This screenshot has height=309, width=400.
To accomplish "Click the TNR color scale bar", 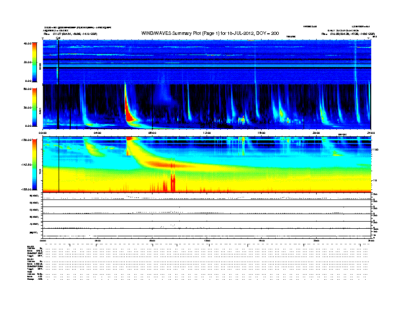I will point(34,165).
